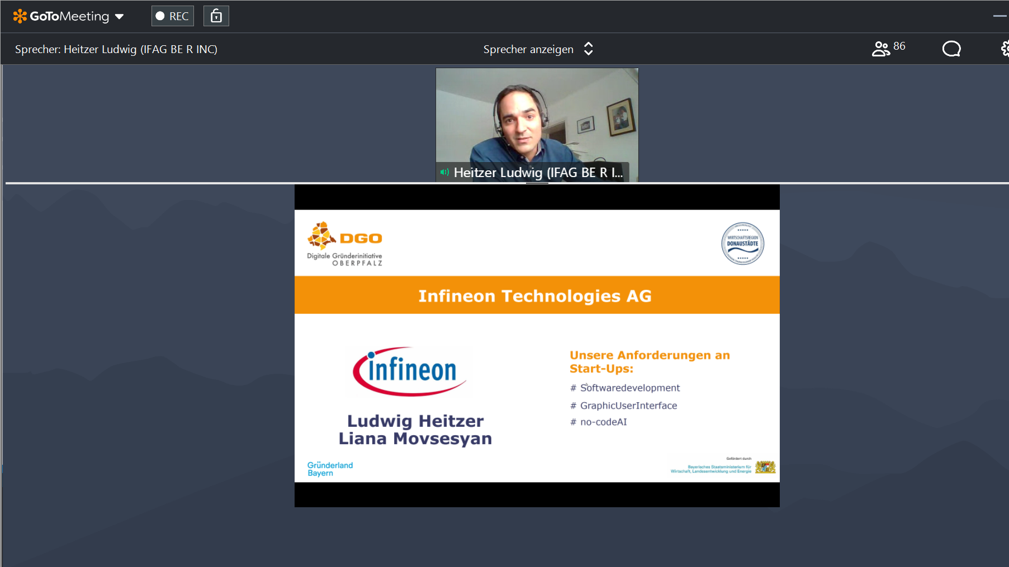The height and width of the screenshot is (567, 1009).
Task: Click the Bavarian coat of arms logo
Action: 765,467
